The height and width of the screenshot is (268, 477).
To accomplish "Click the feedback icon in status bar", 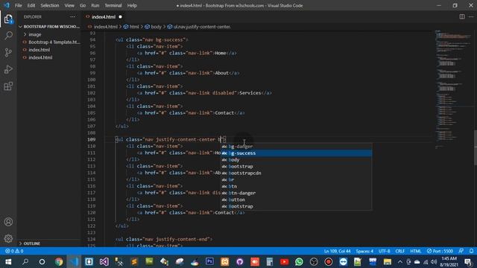I will coord(461,251).
